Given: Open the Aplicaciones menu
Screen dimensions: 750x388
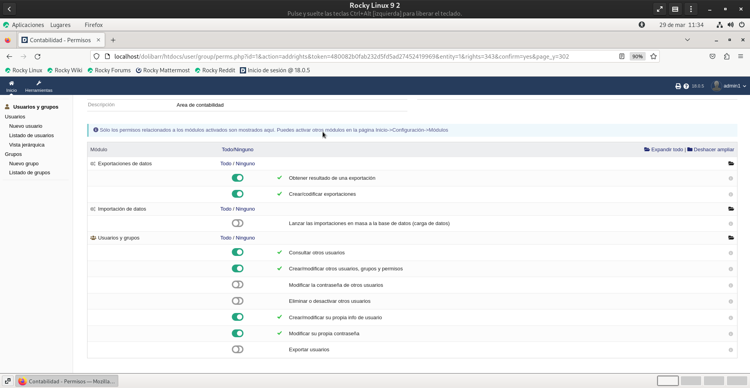Looking at the screenshot, I should point(28,25).
